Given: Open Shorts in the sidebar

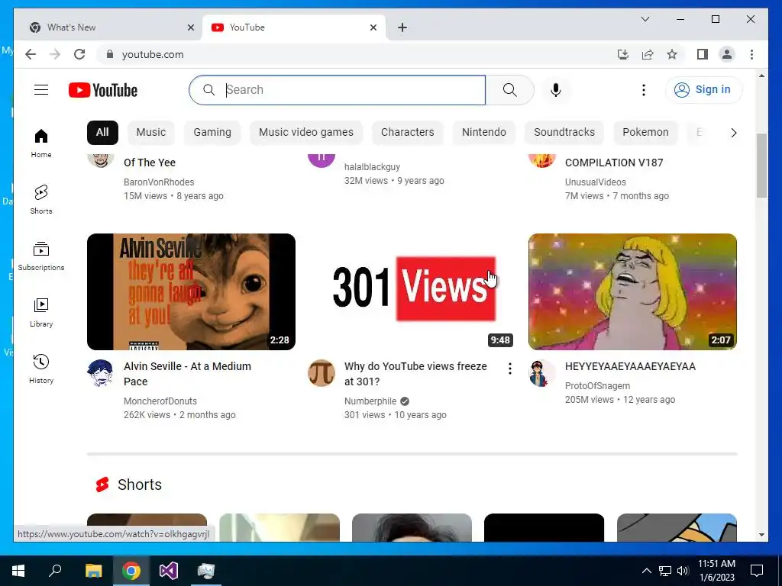Looking at the screenshot, I should 41,200.
